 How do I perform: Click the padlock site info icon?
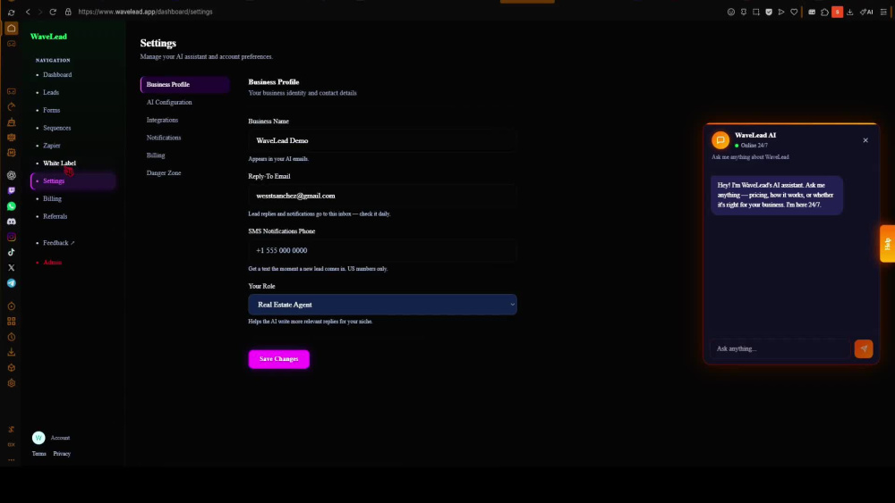[69, 12]
